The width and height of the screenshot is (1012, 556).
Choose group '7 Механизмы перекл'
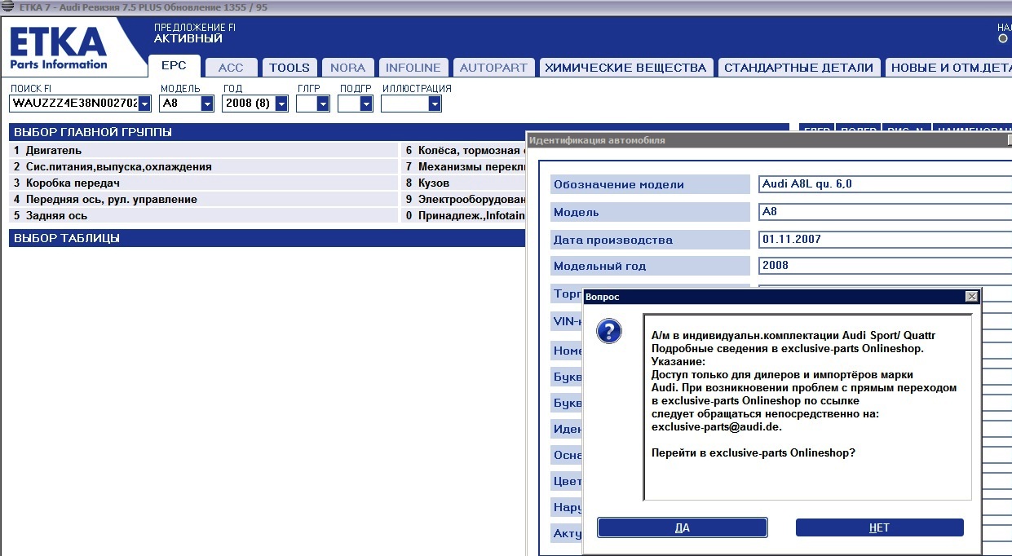point(465,167)
